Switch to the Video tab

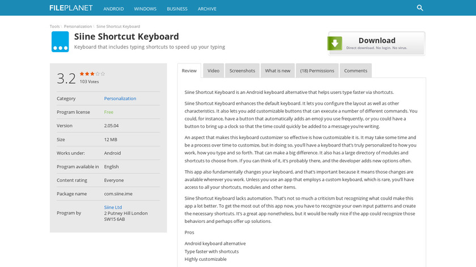[x=213, y=71]
